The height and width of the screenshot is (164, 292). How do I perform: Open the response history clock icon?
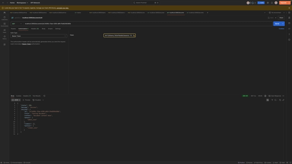click(44, 96)
